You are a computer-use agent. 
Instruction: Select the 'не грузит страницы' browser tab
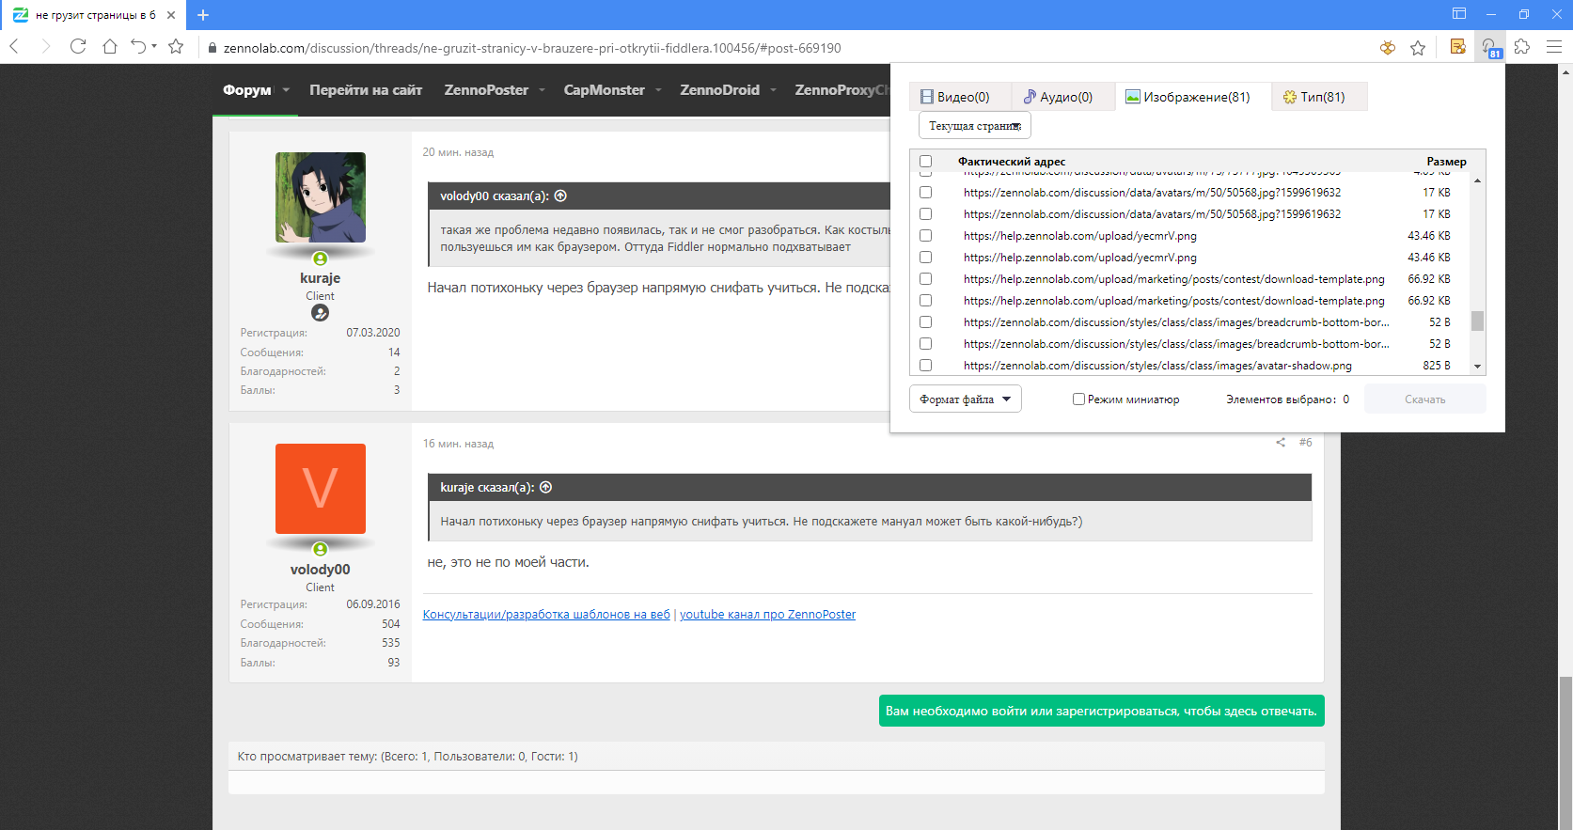point(93,15)
